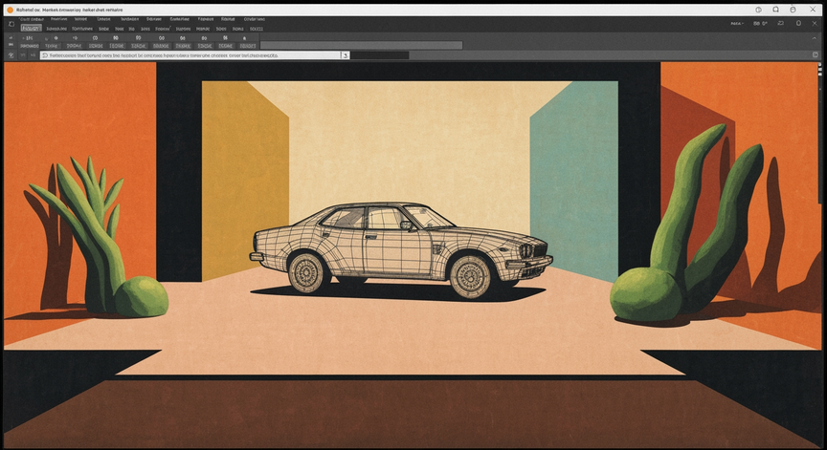Click the circular icon inside the address field
827x450 pixels.
(45, 55)
